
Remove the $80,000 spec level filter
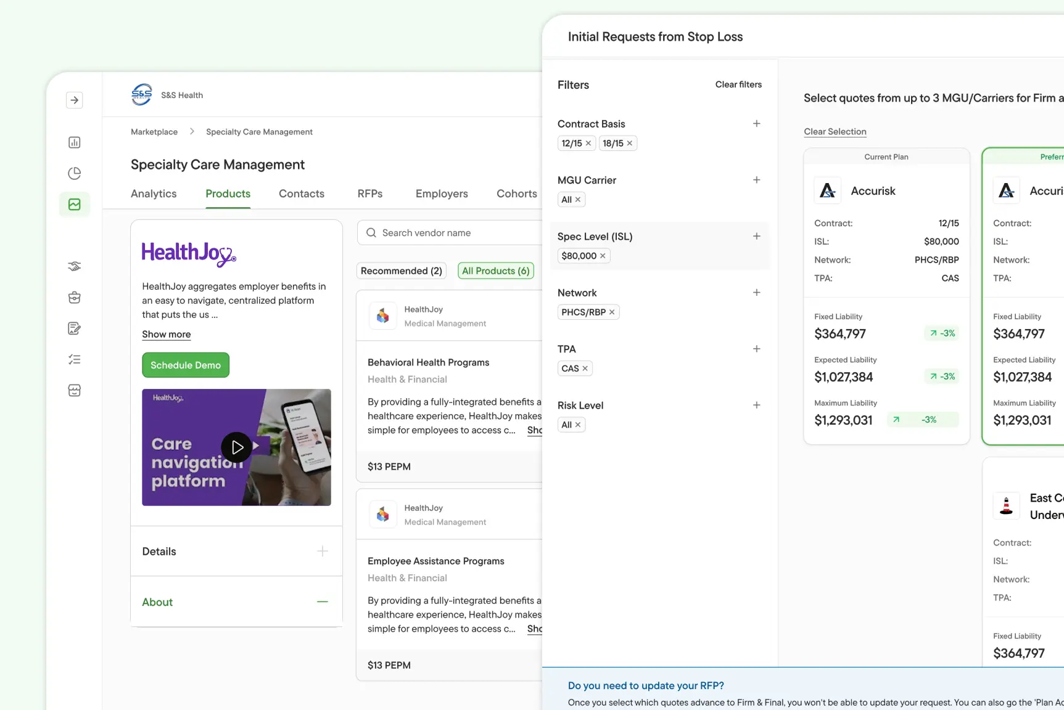point(603,256)
